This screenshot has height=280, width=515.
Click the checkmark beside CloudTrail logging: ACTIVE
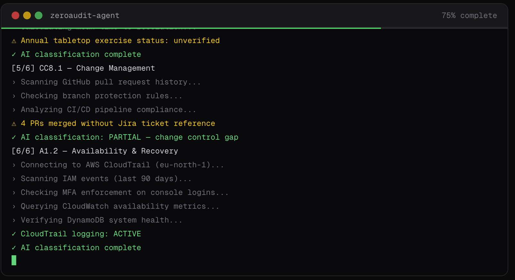[x=14, y=234]
